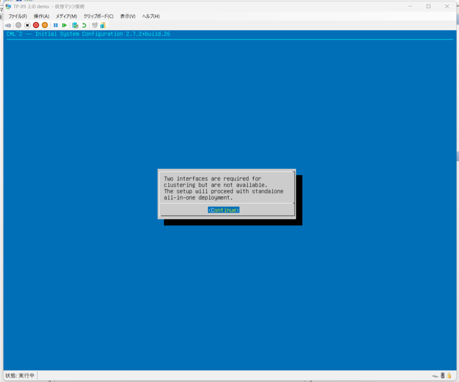
Task: Open the 表示(V) menu
Action: point(128,17)
